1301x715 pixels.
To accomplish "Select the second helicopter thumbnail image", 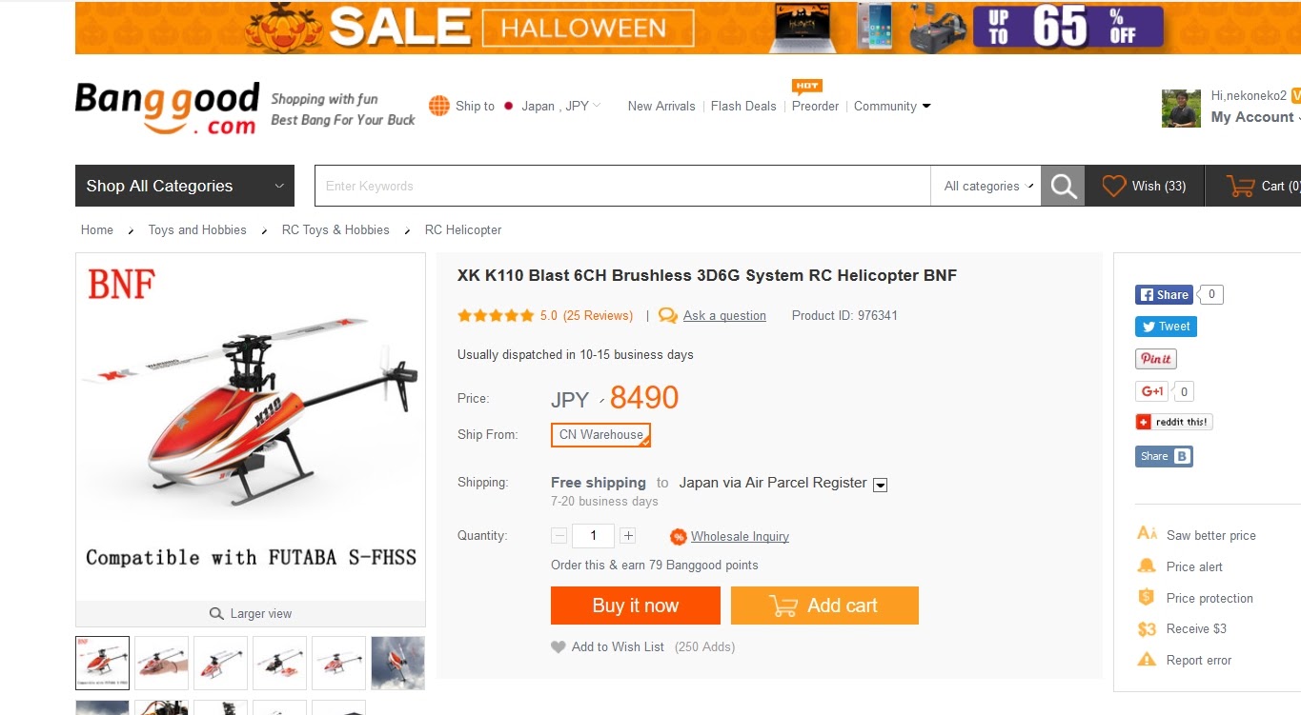I will 161,663.
